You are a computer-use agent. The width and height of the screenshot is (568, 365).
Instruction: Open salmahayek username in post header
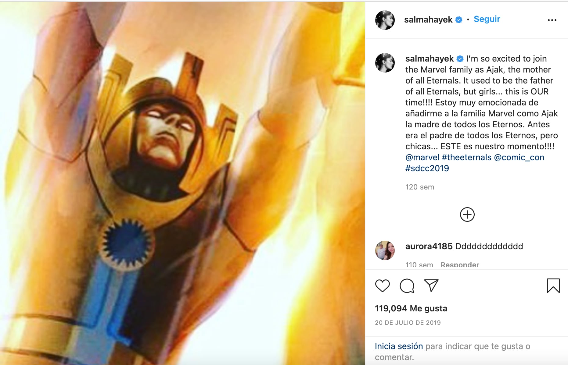point(428,19)
